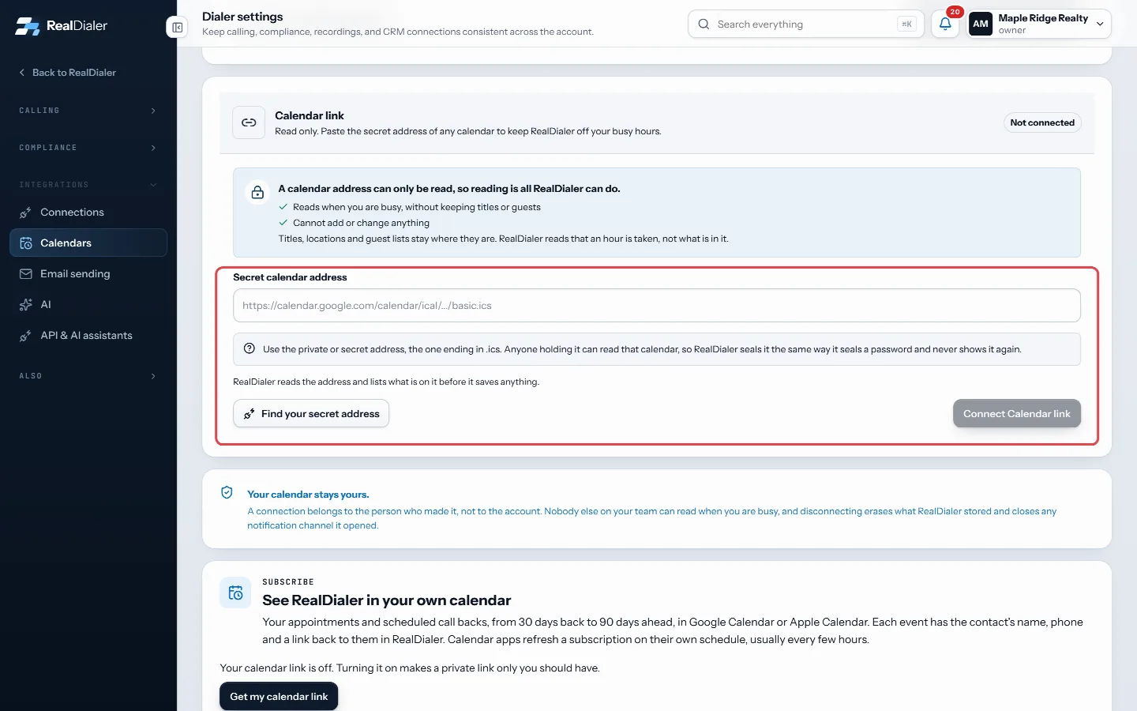Screen dimensions: 1137x711
Task: Click the Connect Calendar link button
Action: click(1017, 414)
